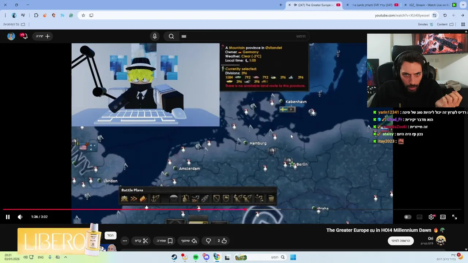Open the apps grid icon in bookmarks bar
Viewport: 468px width, 263px height.
click(x=463, y=24)
